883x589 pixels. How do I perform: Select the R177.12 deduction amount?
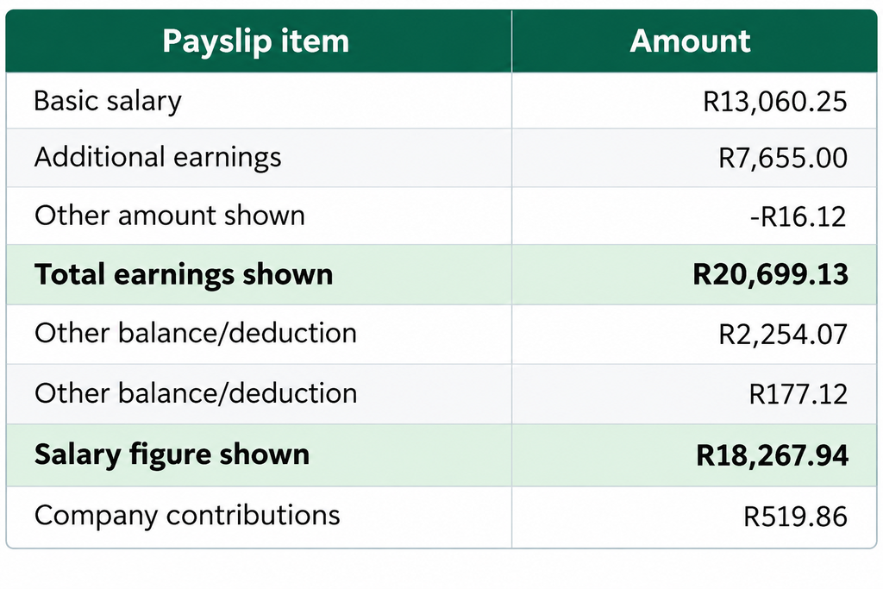(x=798, y=394)
